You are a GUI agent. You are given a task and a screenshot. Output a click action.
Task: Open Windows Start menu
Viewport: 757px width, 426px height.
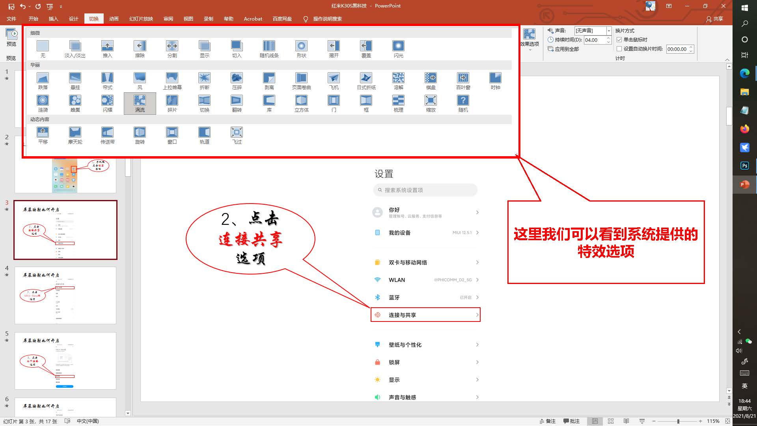(x=744, y=8)
